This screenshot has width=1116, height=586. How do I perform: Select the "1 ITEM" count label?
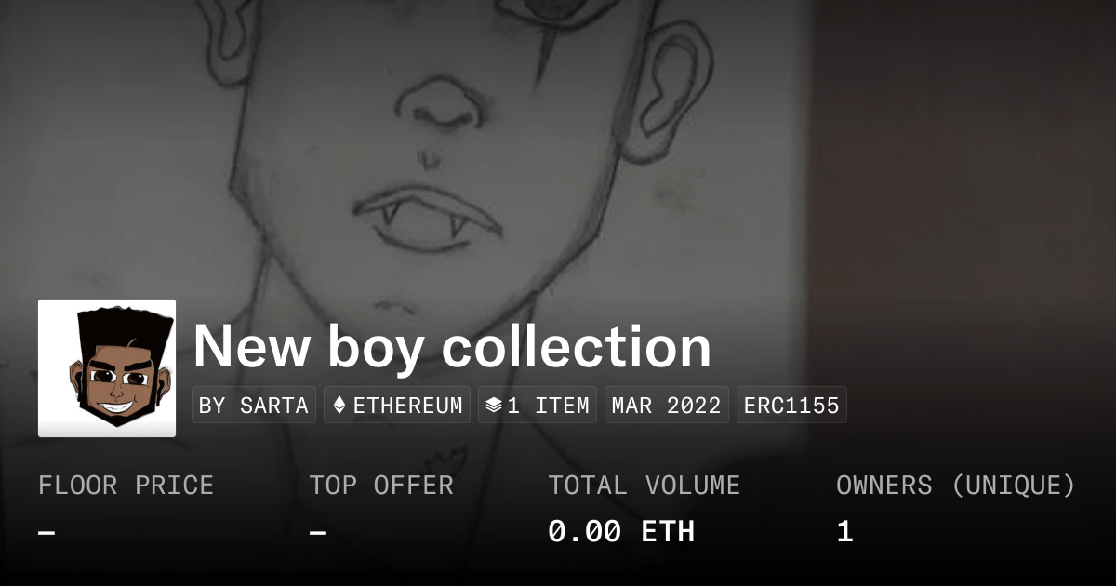click(548, 406)
